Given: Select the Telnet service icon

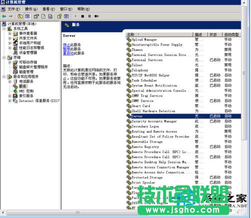Looking at the screenshot, I should tap(128, 65).
